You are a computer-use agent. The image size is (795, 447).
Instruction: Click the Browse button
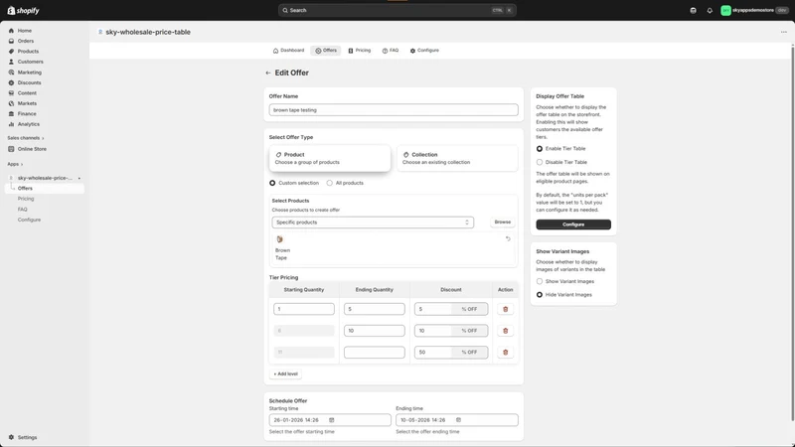point(503,222)
